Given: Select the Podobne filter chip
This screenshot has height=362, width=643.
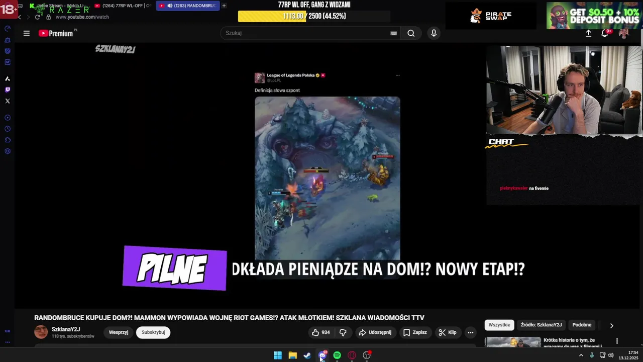Looking at the screenshot, I should (582, 325).
